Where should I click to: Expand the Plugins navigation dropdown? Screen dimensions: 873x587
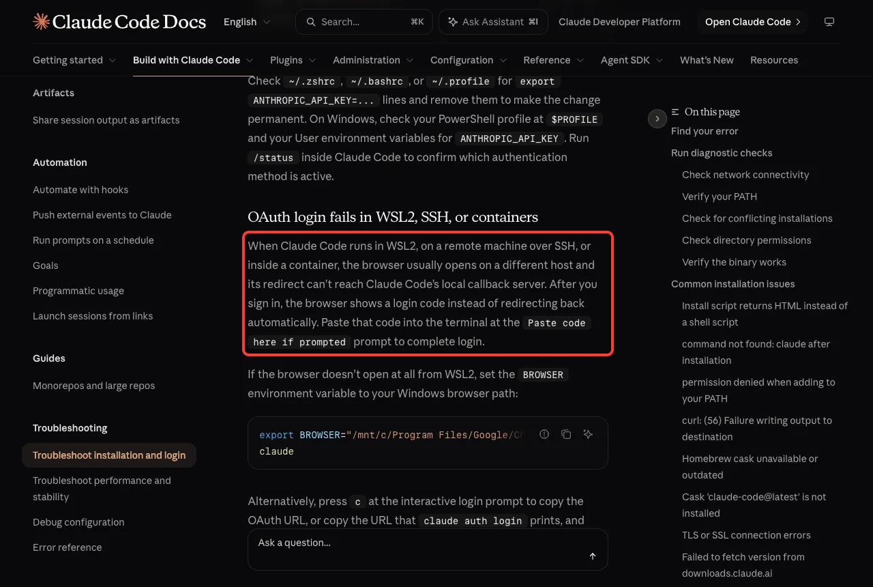tap(293, 60)
